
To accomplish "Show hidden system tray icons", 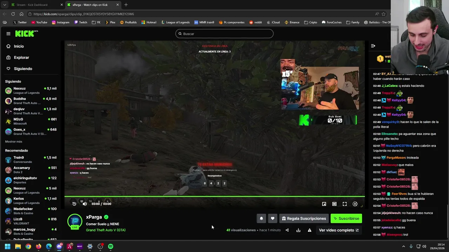I will [x=403, y=246].
